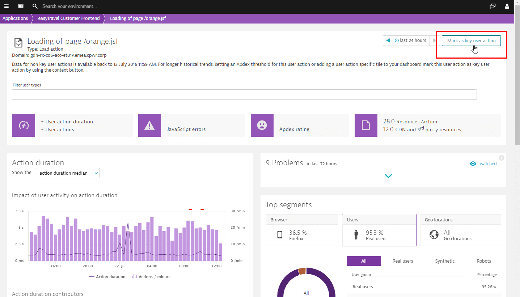Toggle Actions / minute legend entry
Screen dimensions: 520x297
pyautogui.click(x=151, y=277)
